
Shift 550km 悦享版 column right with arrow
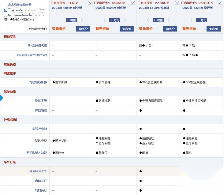(x=169, y=20)
